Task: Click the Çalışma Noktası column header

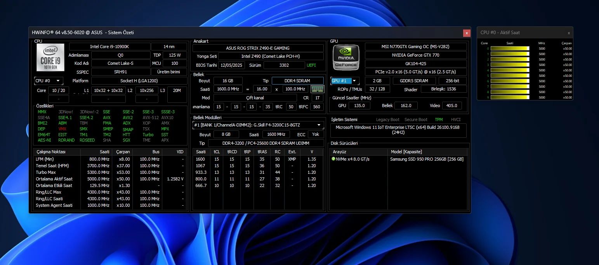Action: [x=57, y=152]
